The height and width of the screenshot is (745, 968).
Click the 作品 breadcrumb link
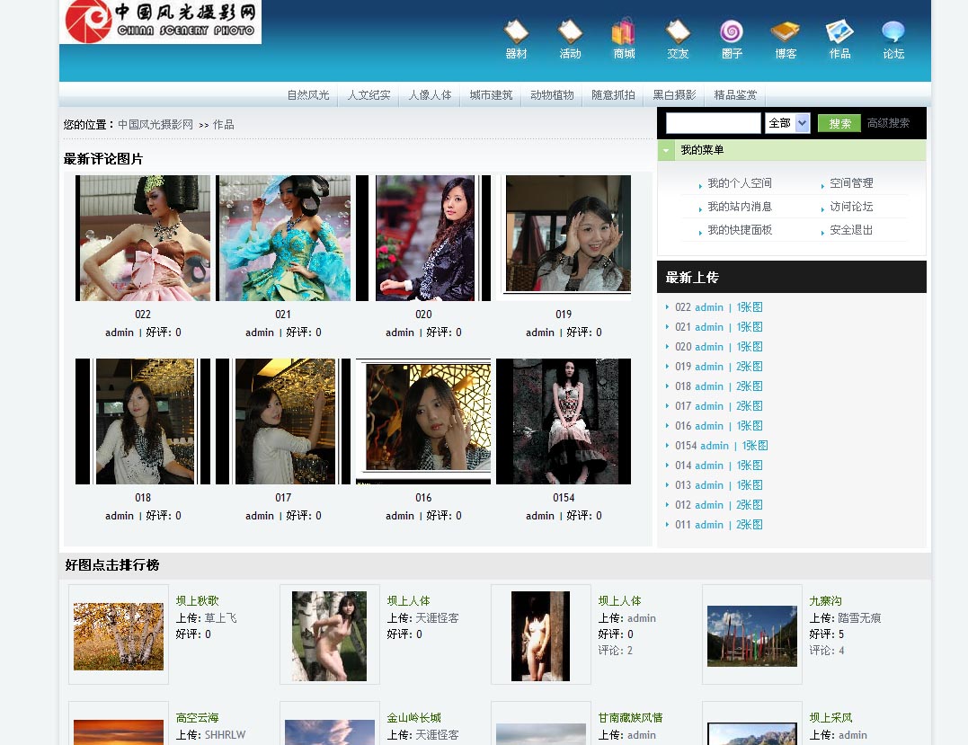[224, 125]
